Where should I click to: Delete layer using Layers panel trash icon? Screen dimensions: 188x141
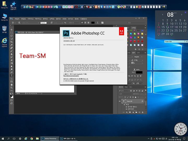pyautogui.click(x=143, y=112)
